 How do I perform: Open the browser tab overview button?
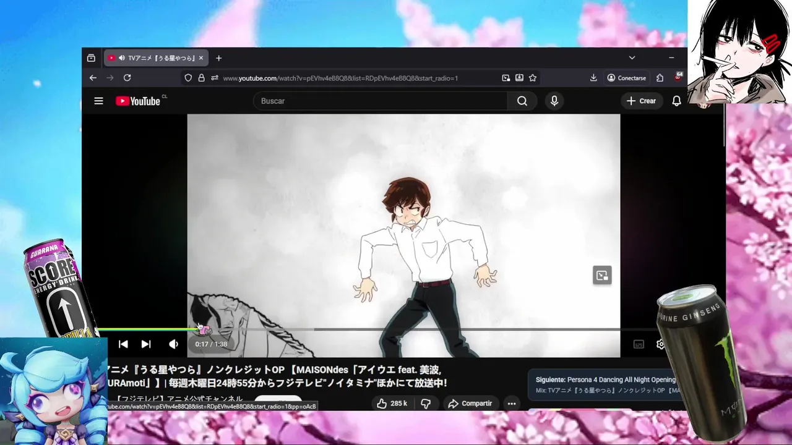tap(91, 58)
